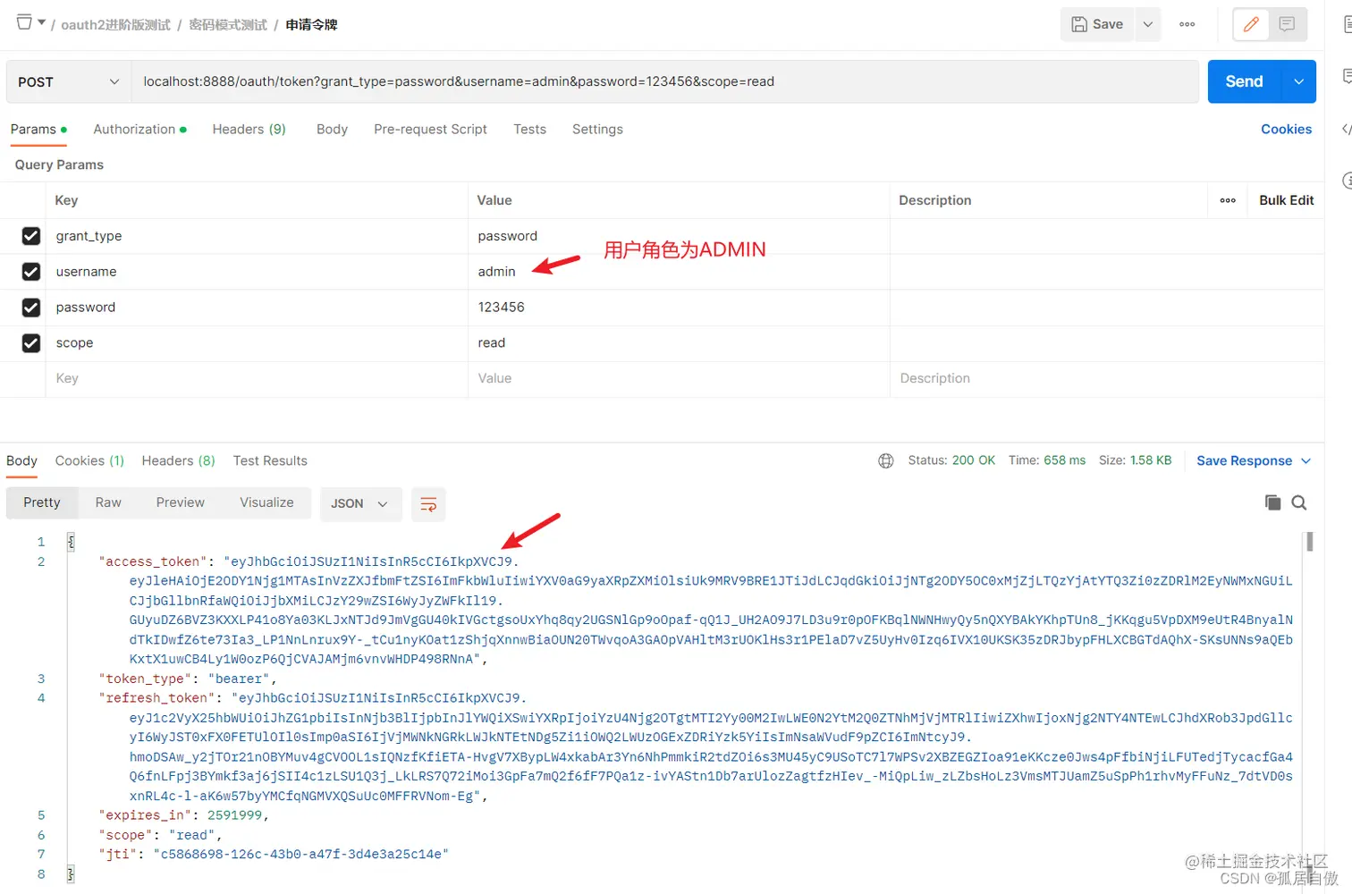Click the Size: 1.58 KB text
This screenshot has height=894, width=1352.
[1135, 460]
